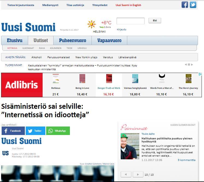This screenshot has width=204, height=182.
Task: Select the Kotimaa subsection
Action: (x=12, y=48)
